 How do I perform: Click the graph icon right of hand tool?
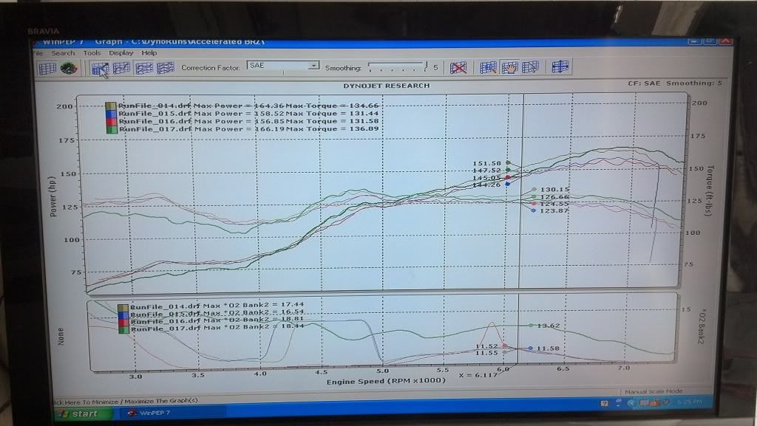pos(529,67)
